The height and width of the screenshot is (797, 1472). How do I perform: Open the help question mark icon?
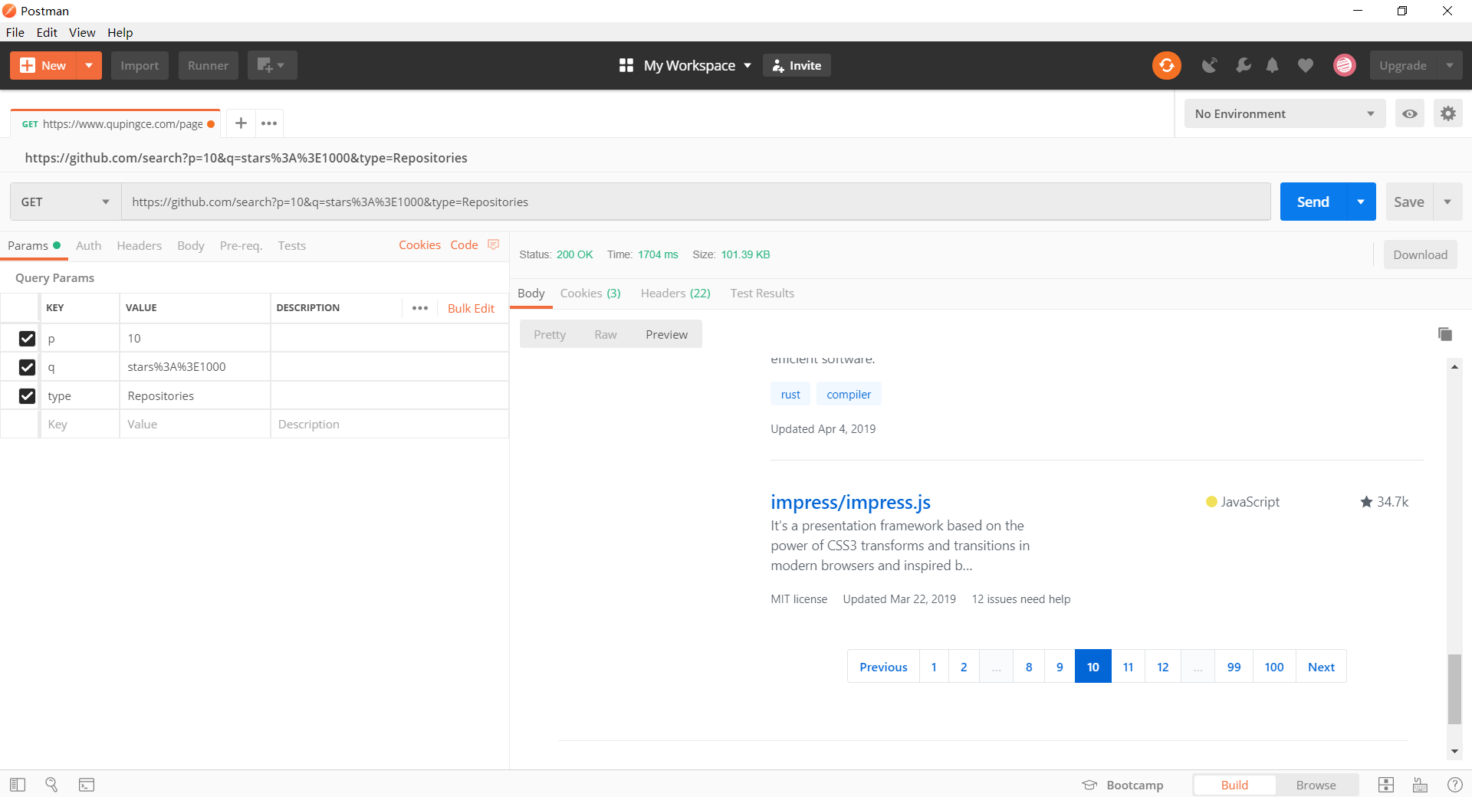[x=1454, y=785]
